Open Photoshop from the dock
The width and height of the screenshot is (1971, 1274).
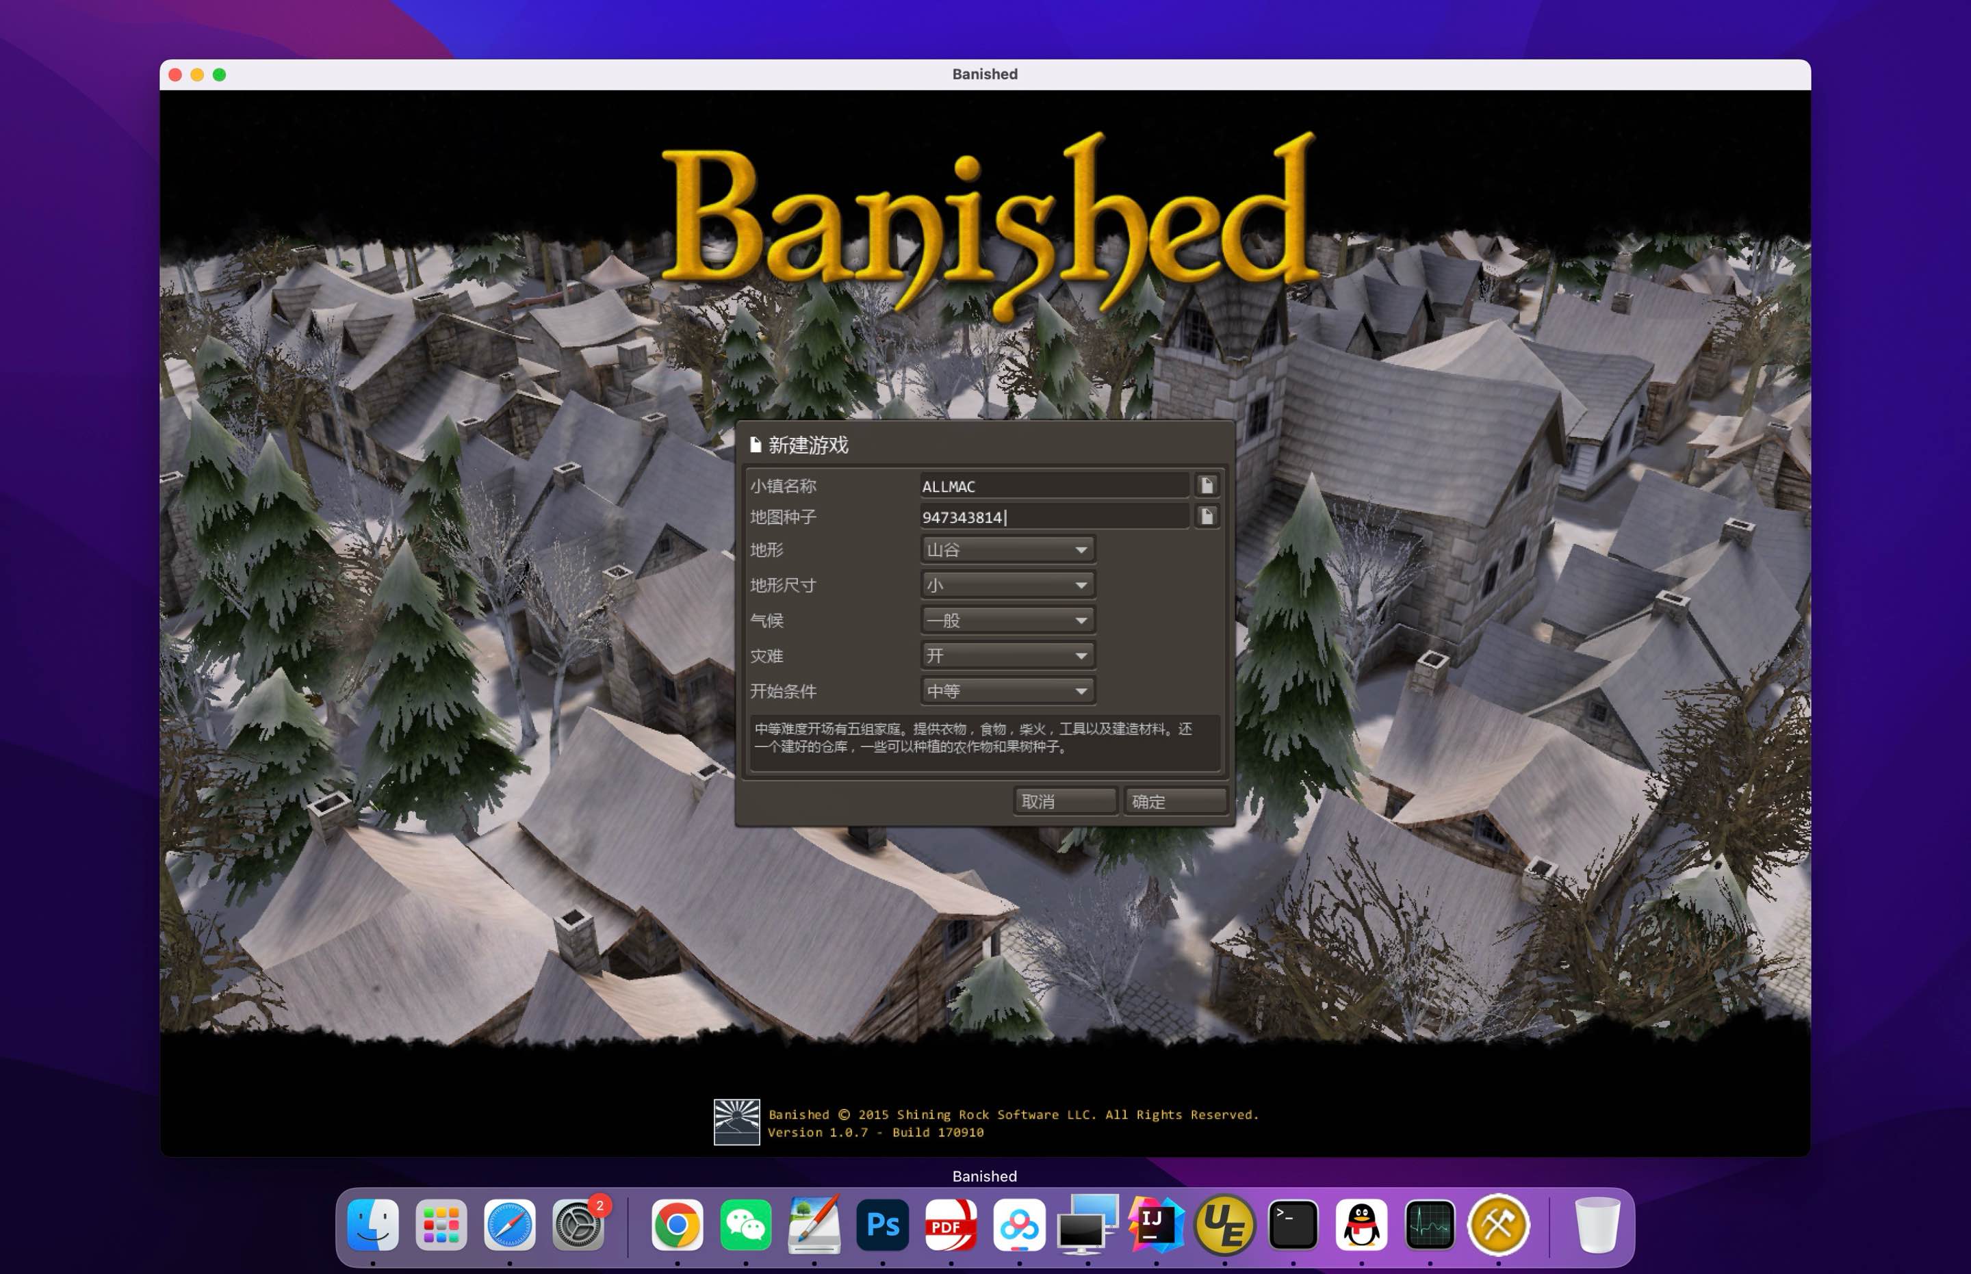[883, 1225]
